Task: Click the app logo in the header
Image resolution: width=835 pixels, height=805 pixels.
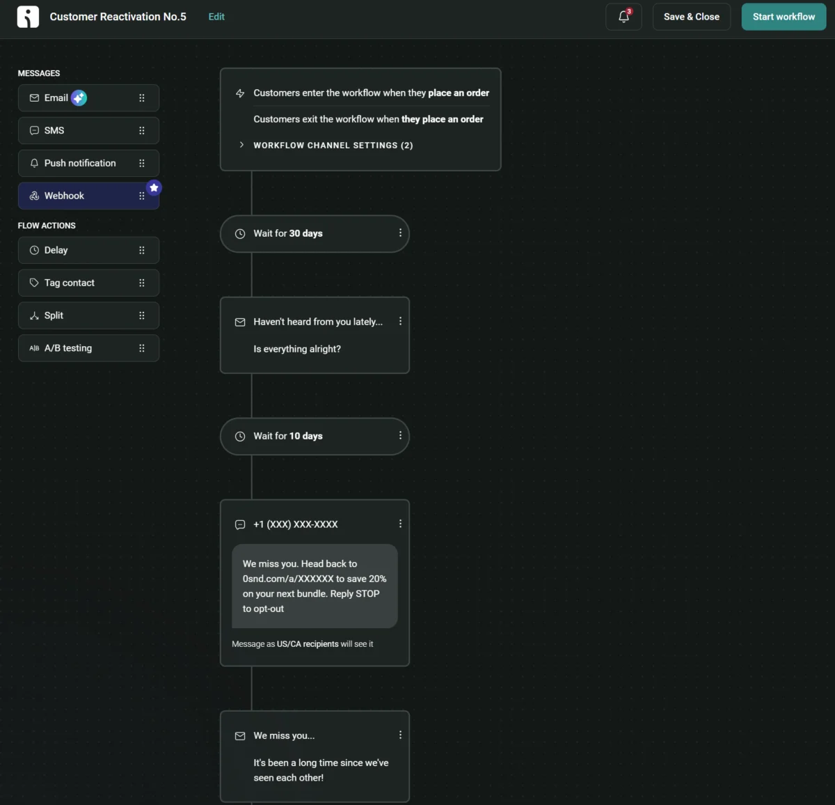Action: point(28,17)
